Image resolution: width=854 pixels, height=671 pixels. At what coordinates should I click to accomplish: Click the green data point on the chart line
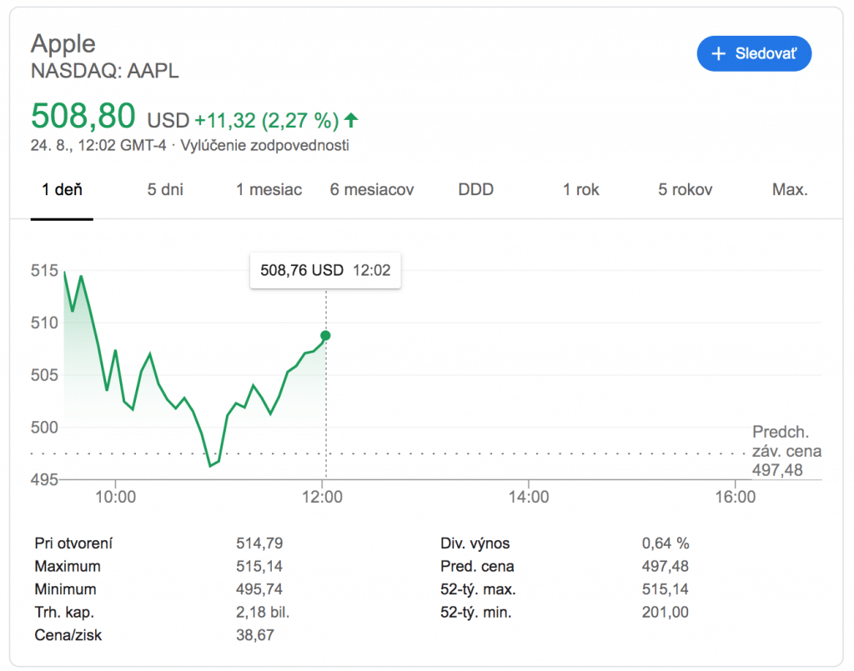[x=325, y=335]
